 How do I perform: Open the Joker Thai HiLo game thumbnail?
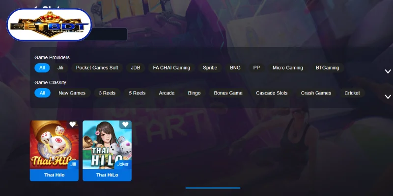coord(107,145)
